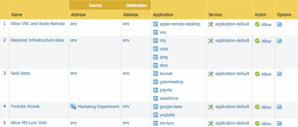This screenshot has width=298, height=127.
Task: Click the vnc application name
Action: (x=163, y=32)
